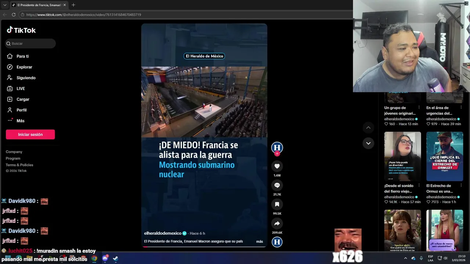
Task: Click the Buscar search field
Action: [30, 44]
